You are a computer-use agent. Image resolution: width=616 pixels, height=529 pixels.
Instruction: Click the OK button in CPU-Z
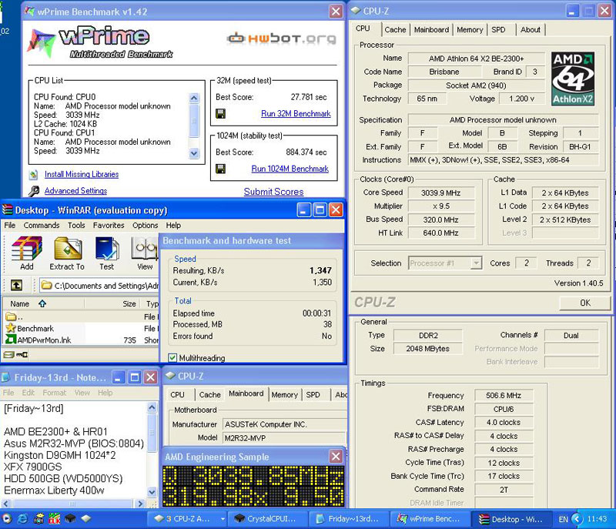click(x=584, y=303)
